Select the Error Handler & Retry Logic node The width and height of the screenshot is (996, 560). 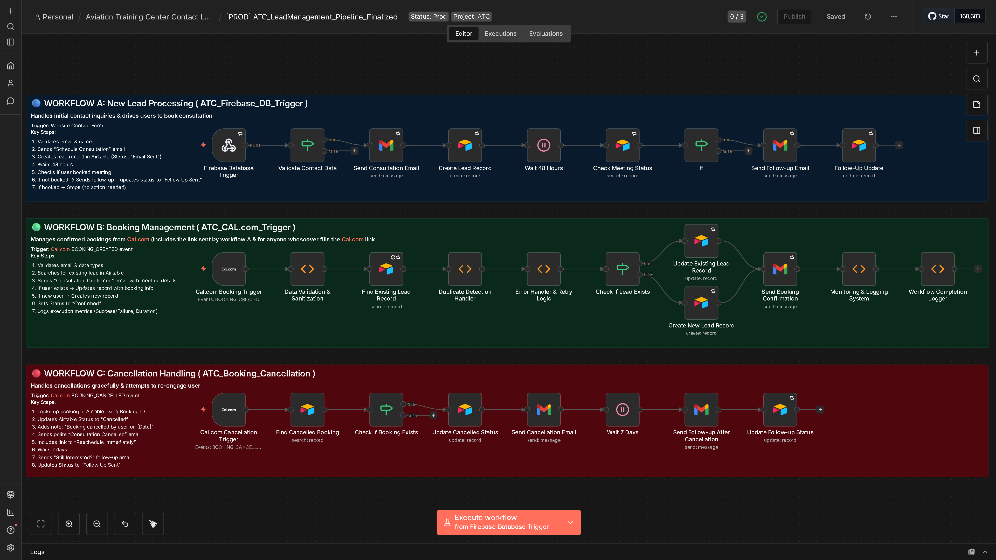544,269
